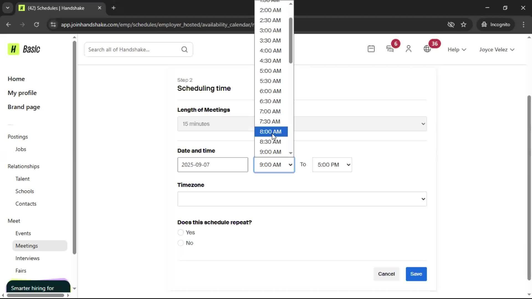Reload the page
Screen dimensions: 532x299
(36, 24)
